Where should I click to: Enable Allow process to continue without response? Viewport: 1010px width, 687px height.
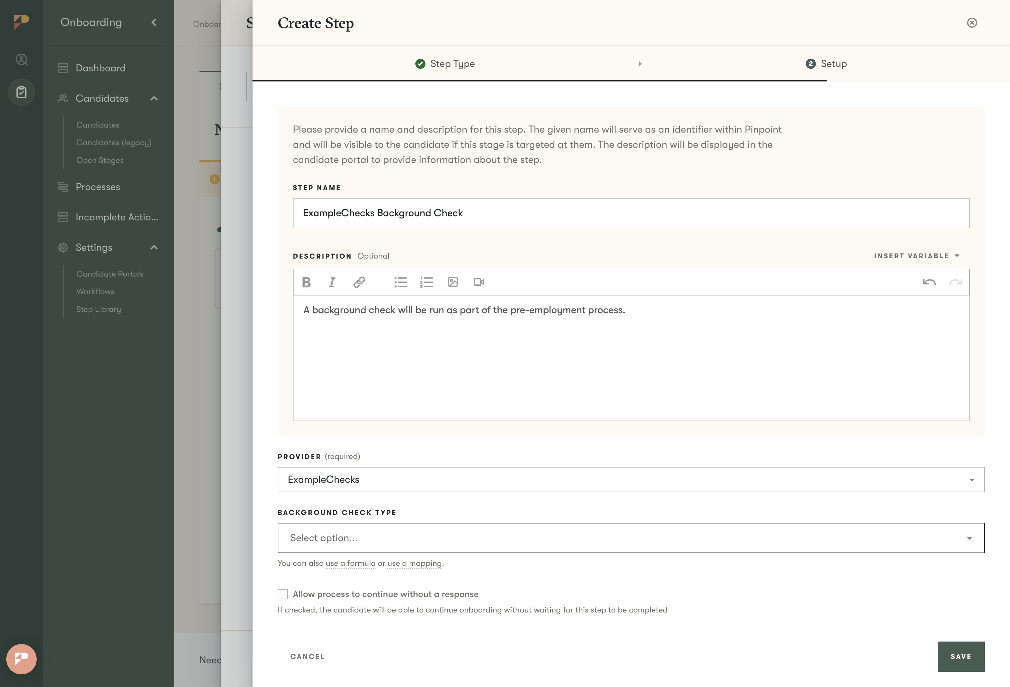pyautogui.click(x=283, y=594)
